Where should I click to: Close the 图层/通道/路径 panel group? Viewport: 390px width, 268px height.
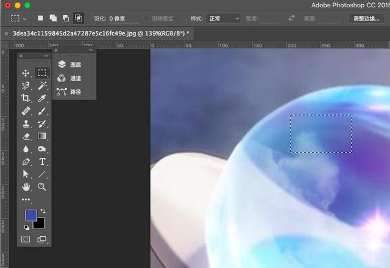[x=56, y=50]
